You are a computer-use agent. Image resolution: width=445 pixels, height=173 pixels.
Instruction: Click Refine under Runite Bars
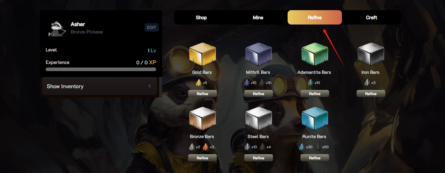point(315,158)
